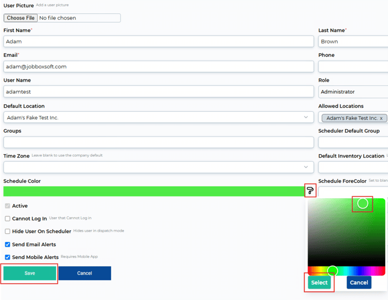
Task: Click into the Groups field
Action: [x=159, y=142]
